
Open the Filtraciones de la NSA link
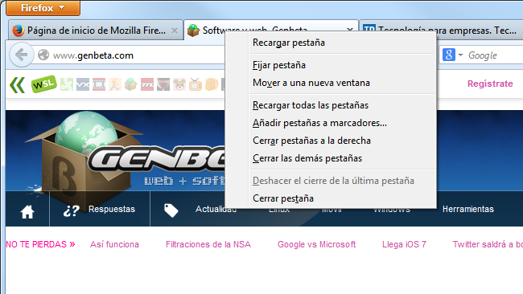coord(208,244)
